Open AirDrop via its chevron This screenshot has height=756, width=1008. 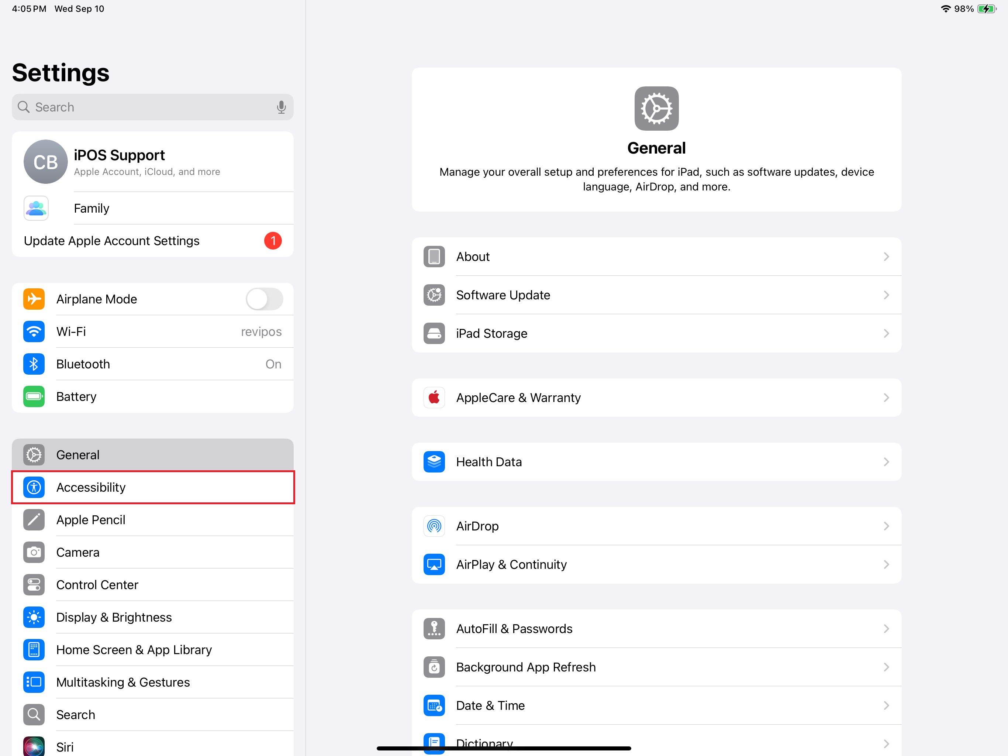coord(886,526)
